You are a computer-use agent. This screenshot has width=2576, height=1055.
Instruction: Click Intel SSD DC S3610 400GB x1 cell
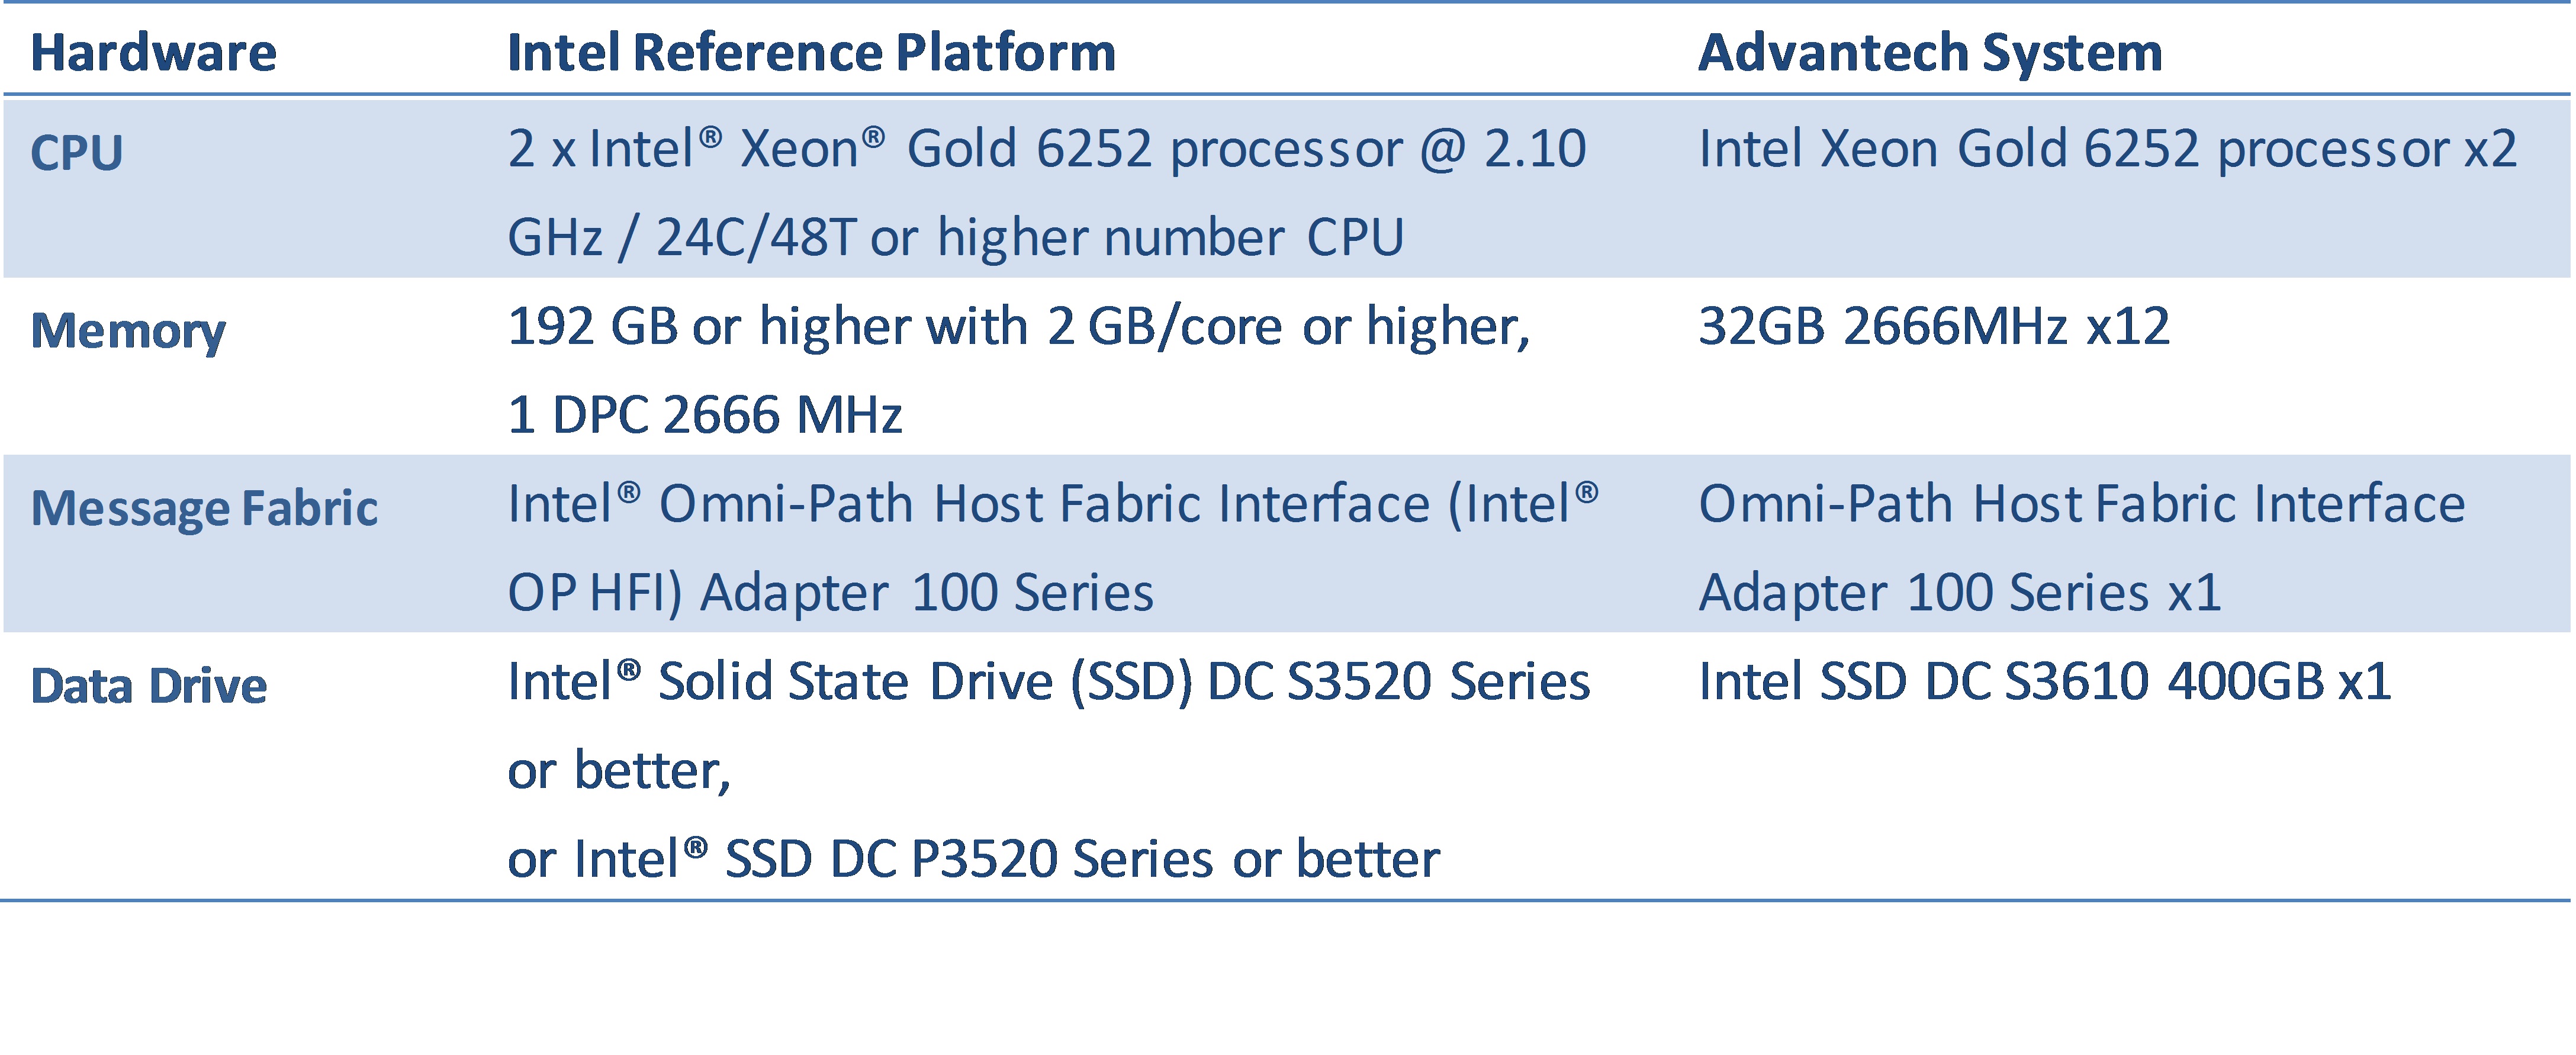click(x=2045, y=682)
